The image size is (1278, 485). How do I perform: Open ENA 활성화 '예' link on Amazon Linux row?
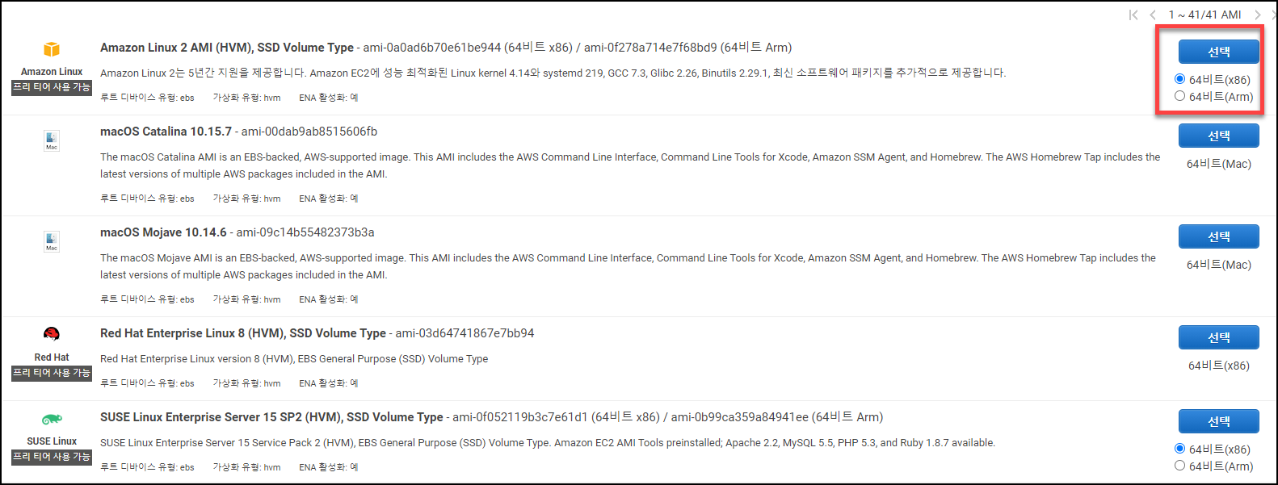tap(352, 97)
